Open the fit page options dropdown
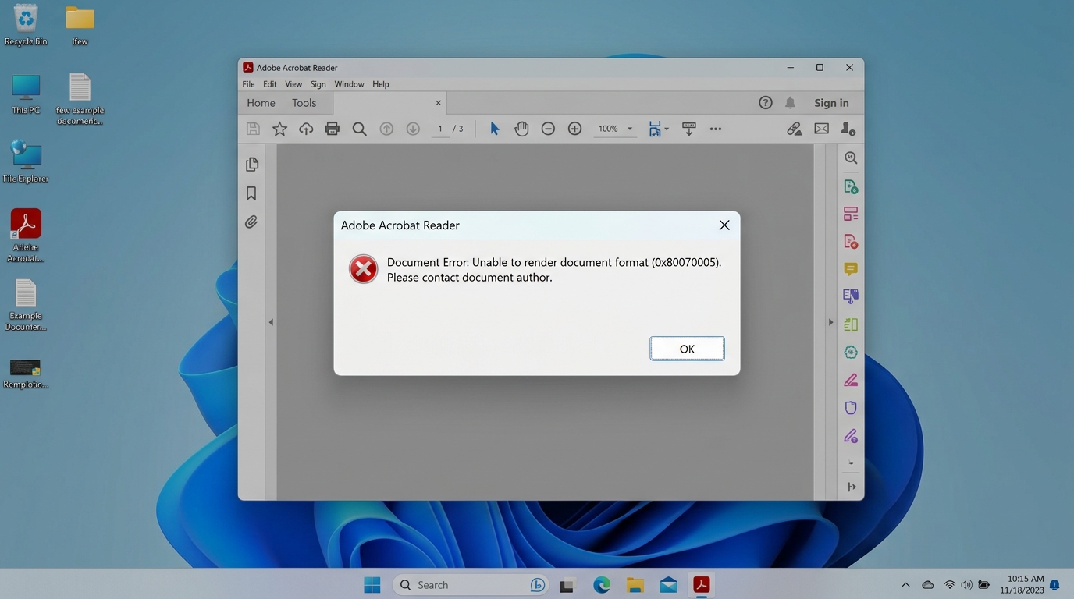The height and width of the screenshot is (599, 1074). click(x=658, y=129)
